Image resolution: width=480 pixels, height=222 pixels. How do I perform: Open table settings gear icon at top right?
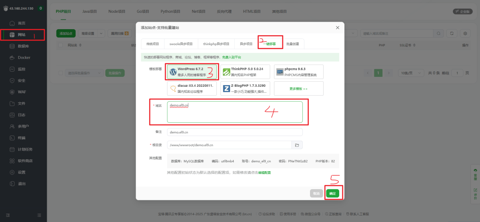point(465,34)
